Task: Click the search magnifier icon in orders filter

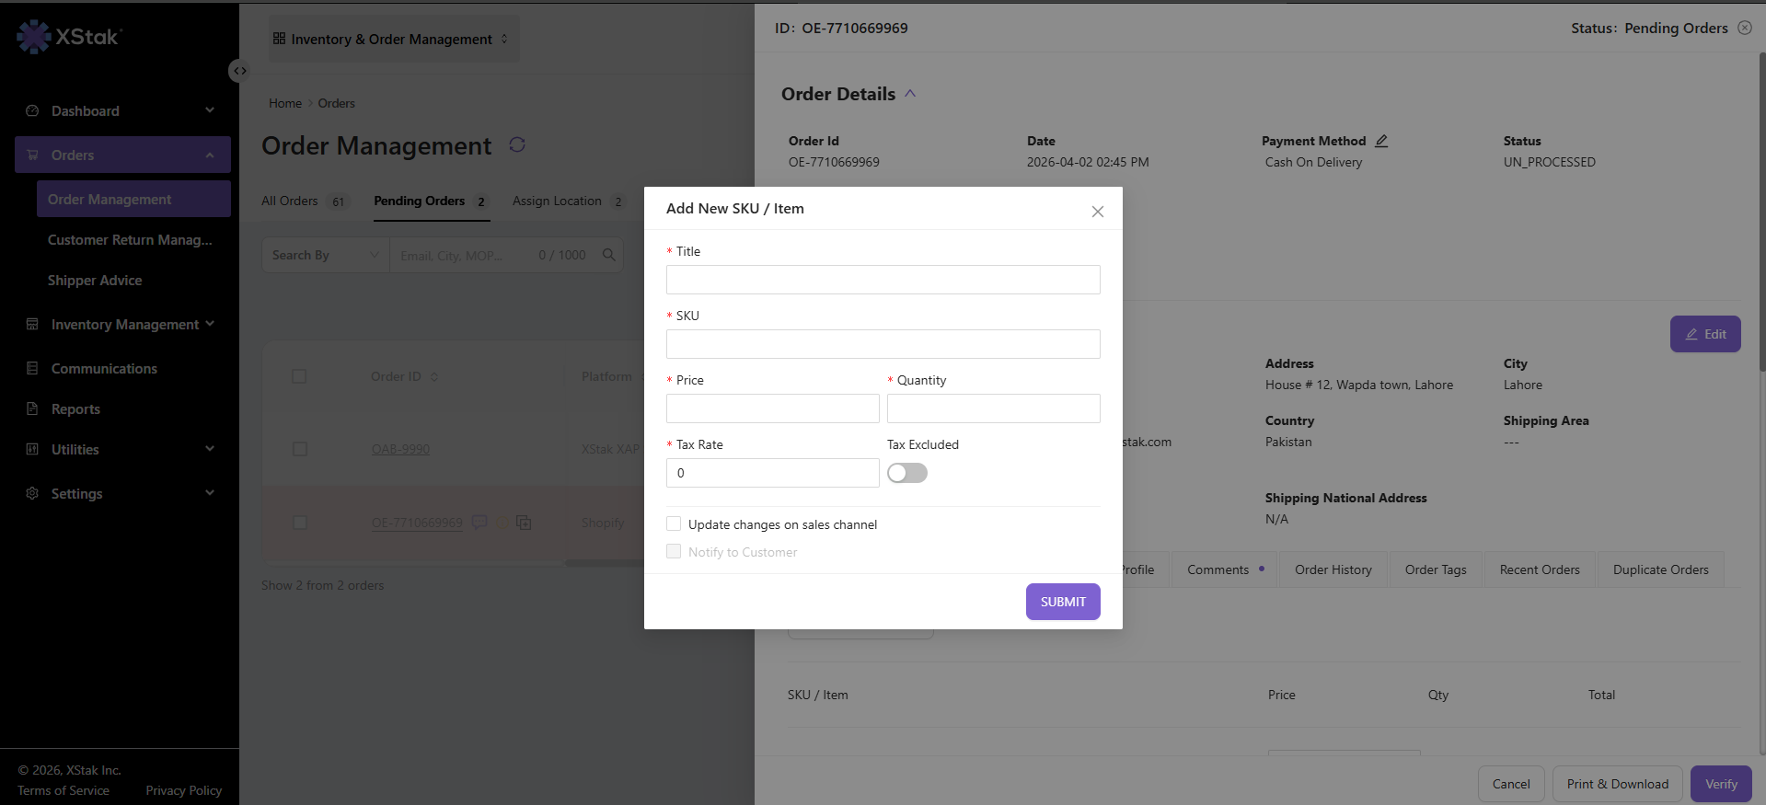Action: 608,255
